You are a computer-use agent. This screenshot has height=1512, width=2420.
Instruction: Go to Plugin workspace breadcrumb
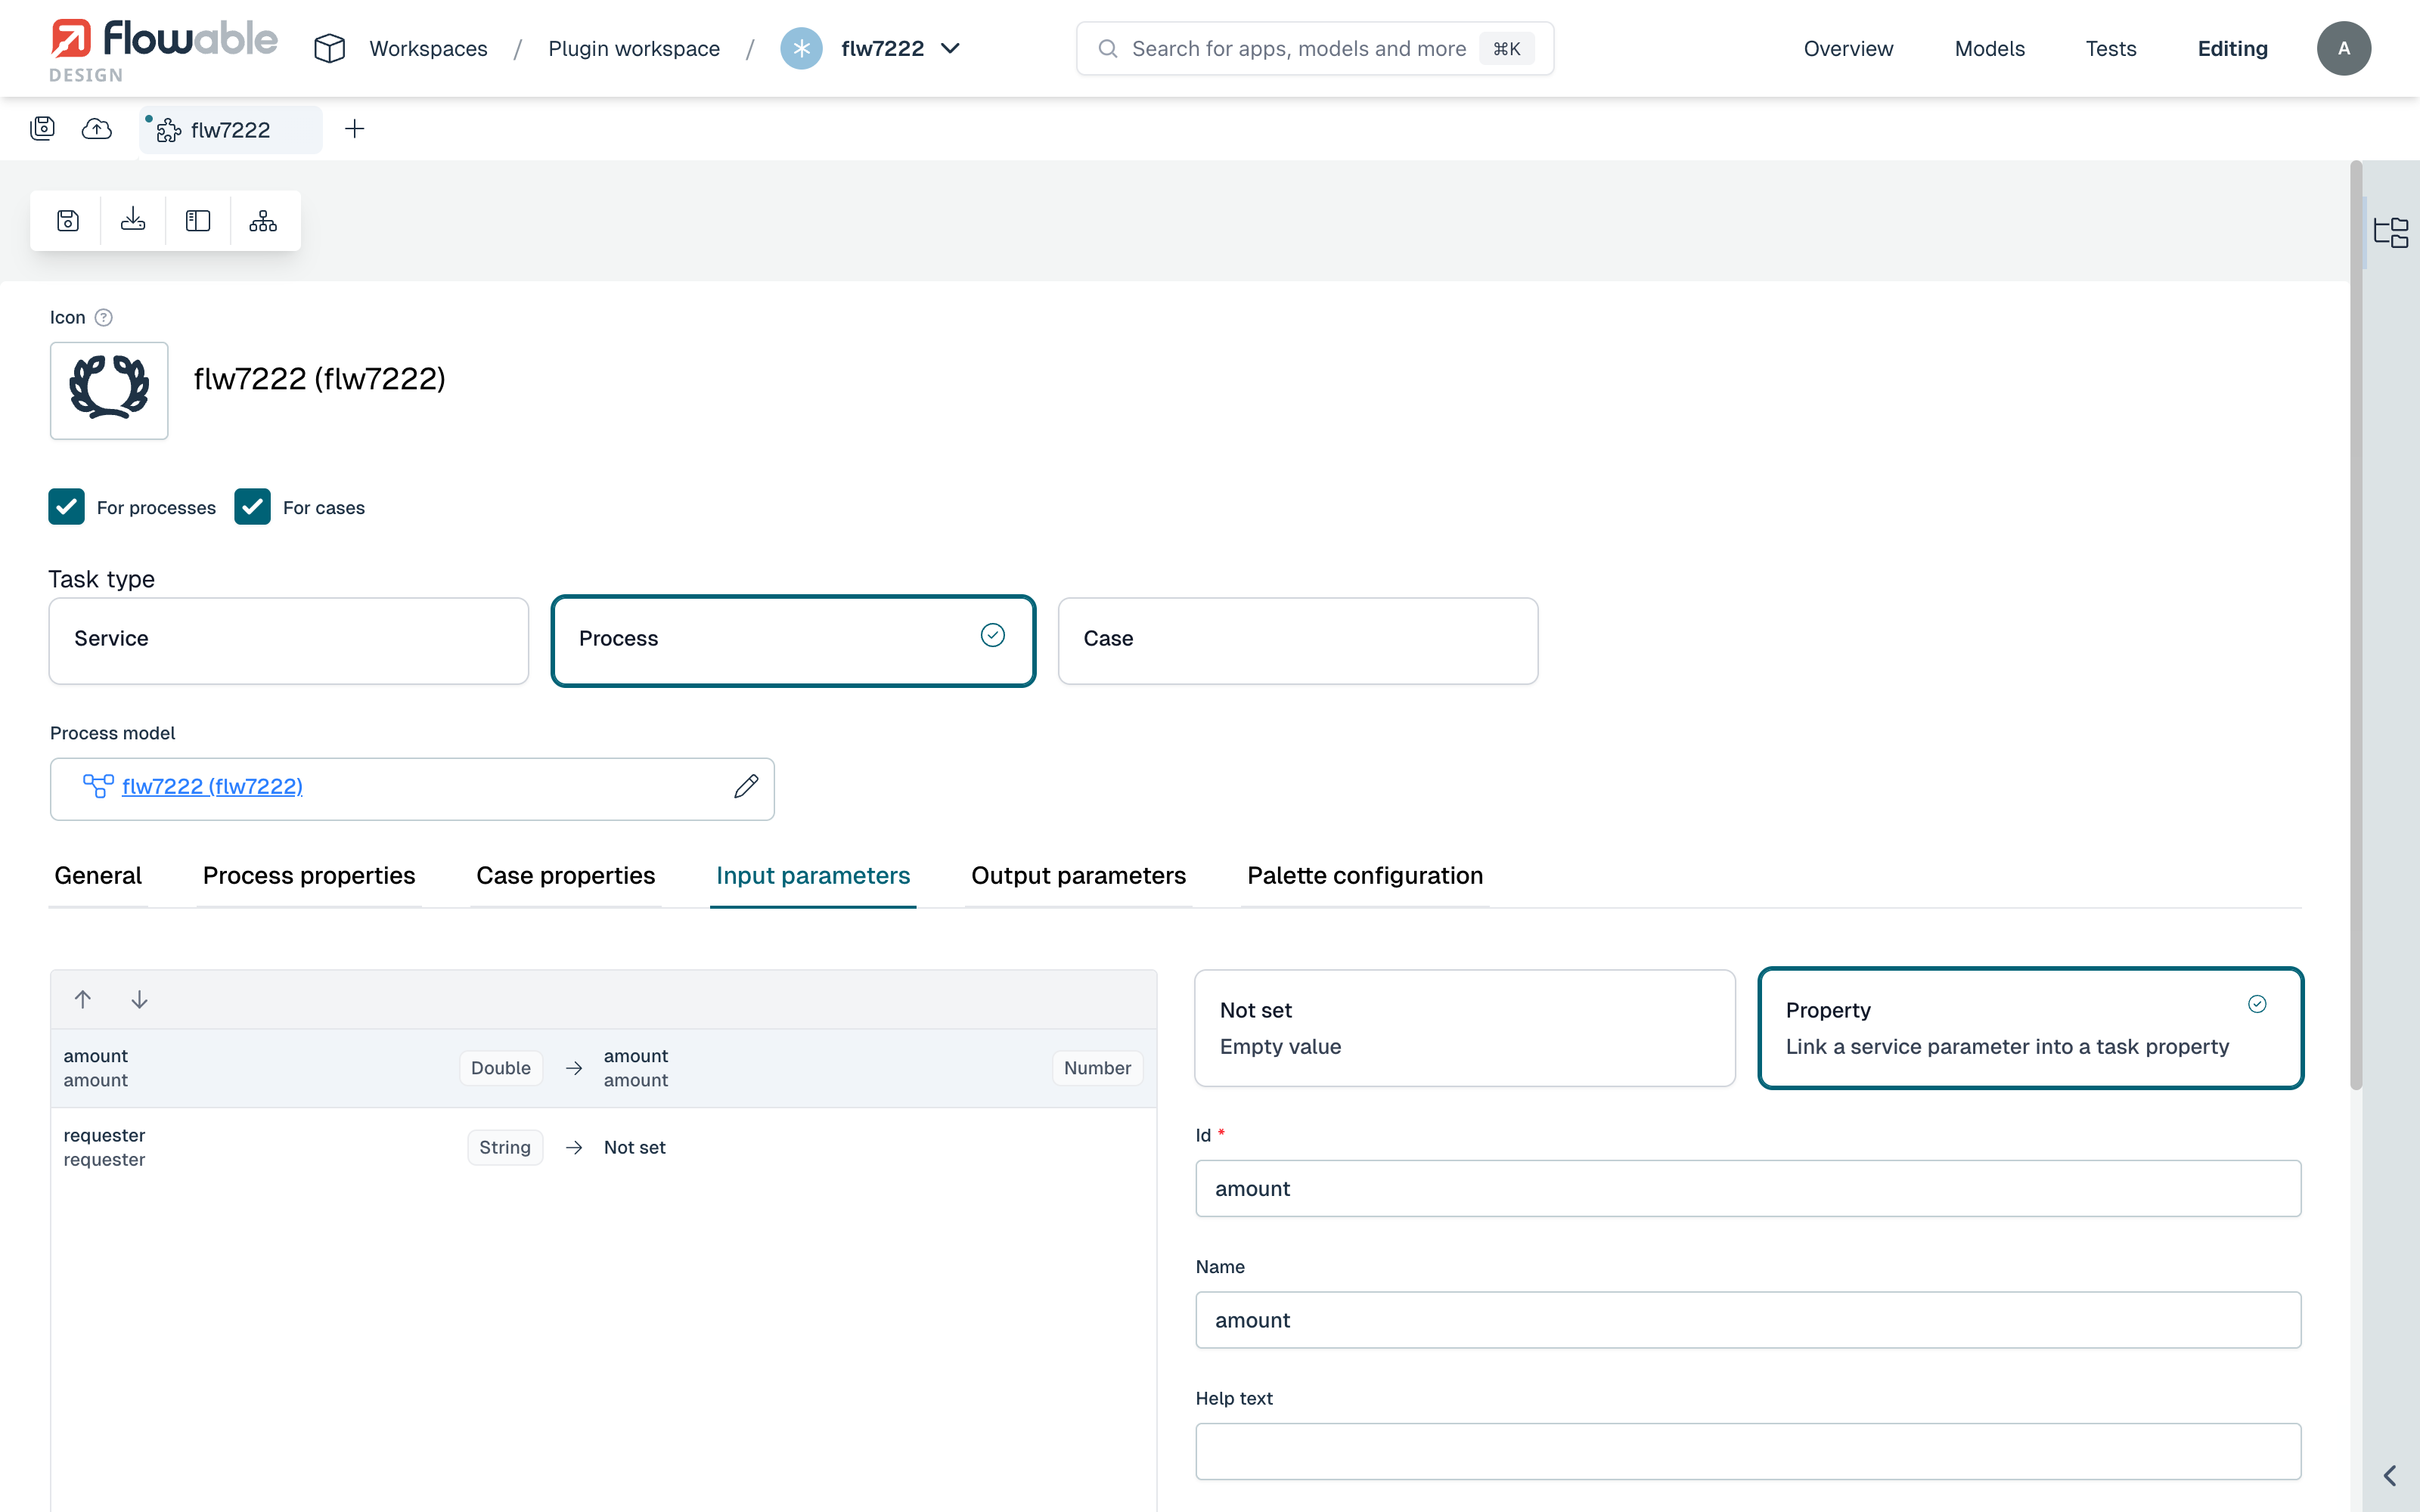pyautogui.click(x=634, y=48)
